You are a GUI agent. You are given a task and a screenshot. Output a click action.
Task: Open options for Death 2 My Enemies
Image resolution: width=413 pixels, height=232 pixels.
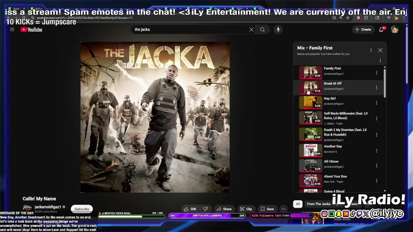377,135
